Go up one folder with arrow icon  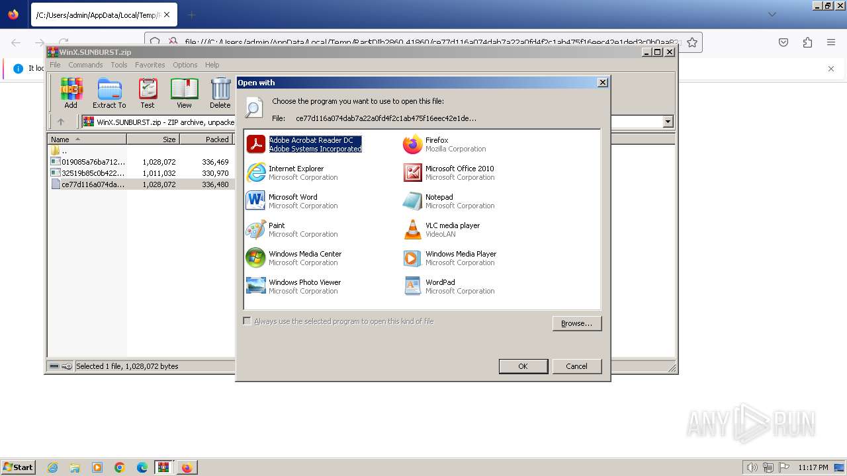pos(61,122)
